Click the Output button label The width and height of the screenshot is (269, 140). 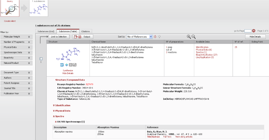point(87,37)
